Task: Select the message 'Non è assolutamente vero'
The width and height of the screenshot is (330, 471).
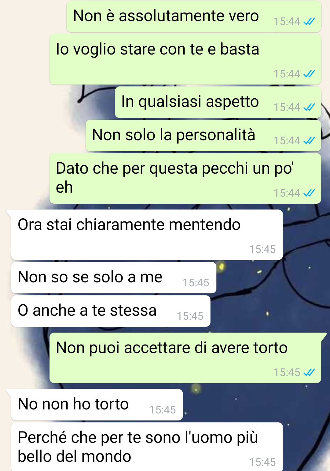Action: pos(194,17)
